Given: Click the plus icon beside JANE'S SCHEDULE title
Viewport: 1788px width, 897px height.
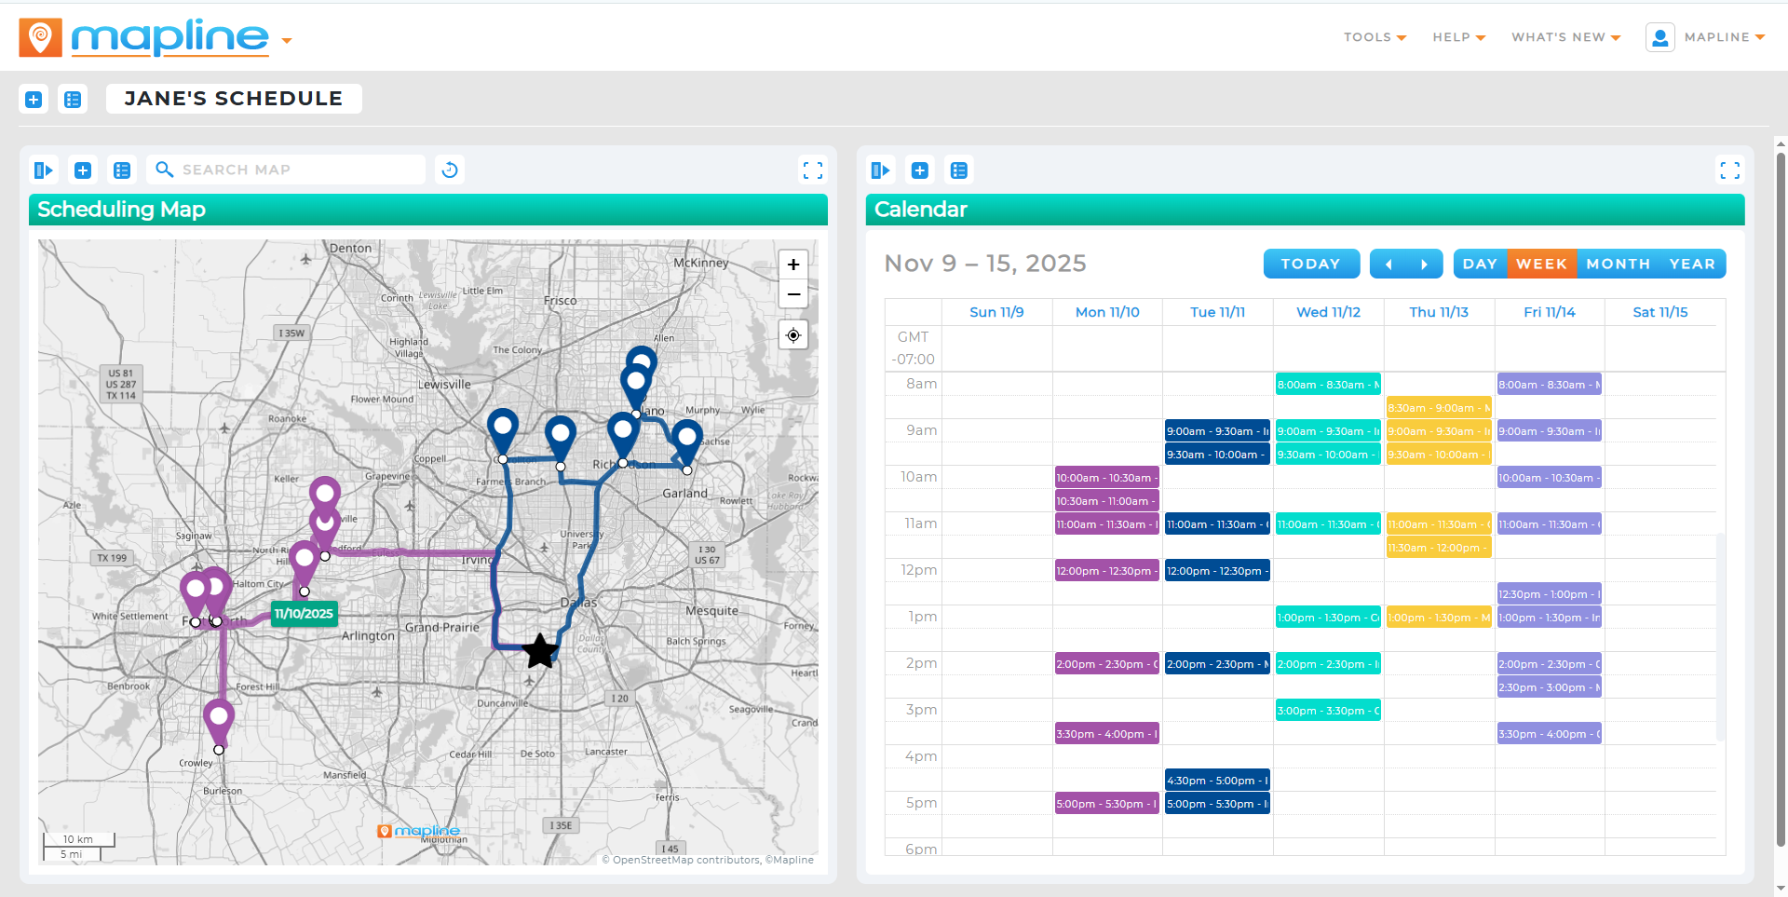Looking at the screenshot, I should 34,99.
